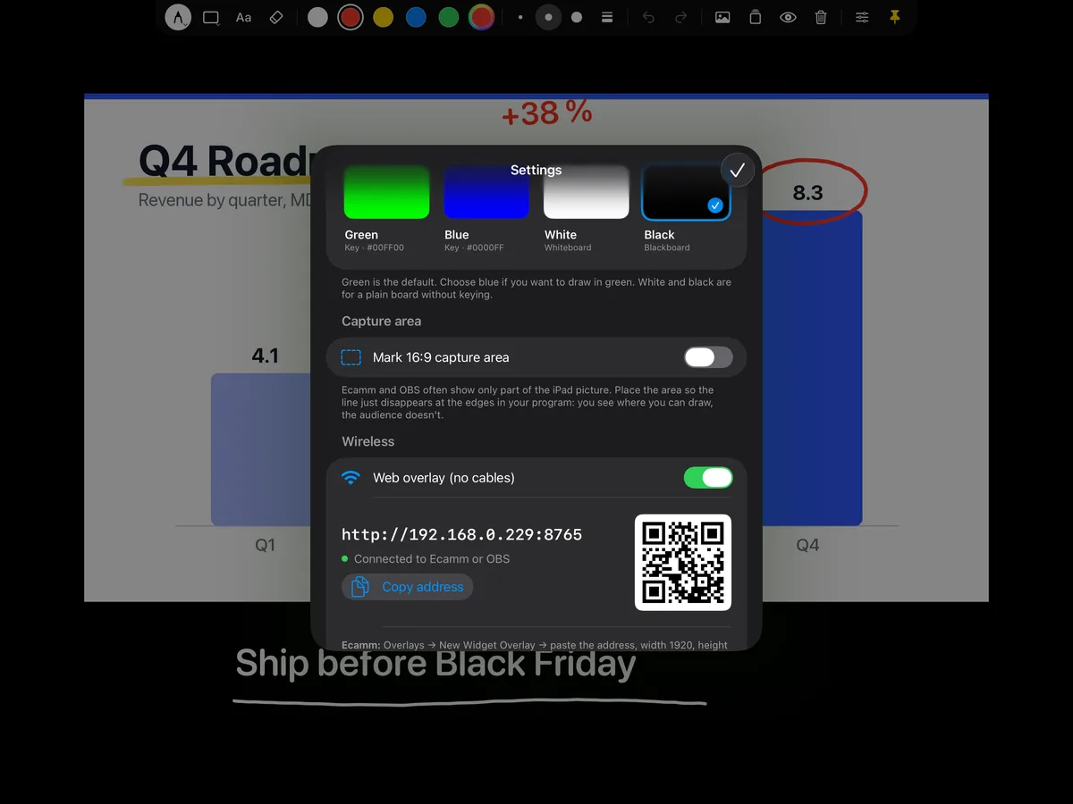Choose the rectangle shape tool
Screen dimensions: 1073x804
click(211, 17)
